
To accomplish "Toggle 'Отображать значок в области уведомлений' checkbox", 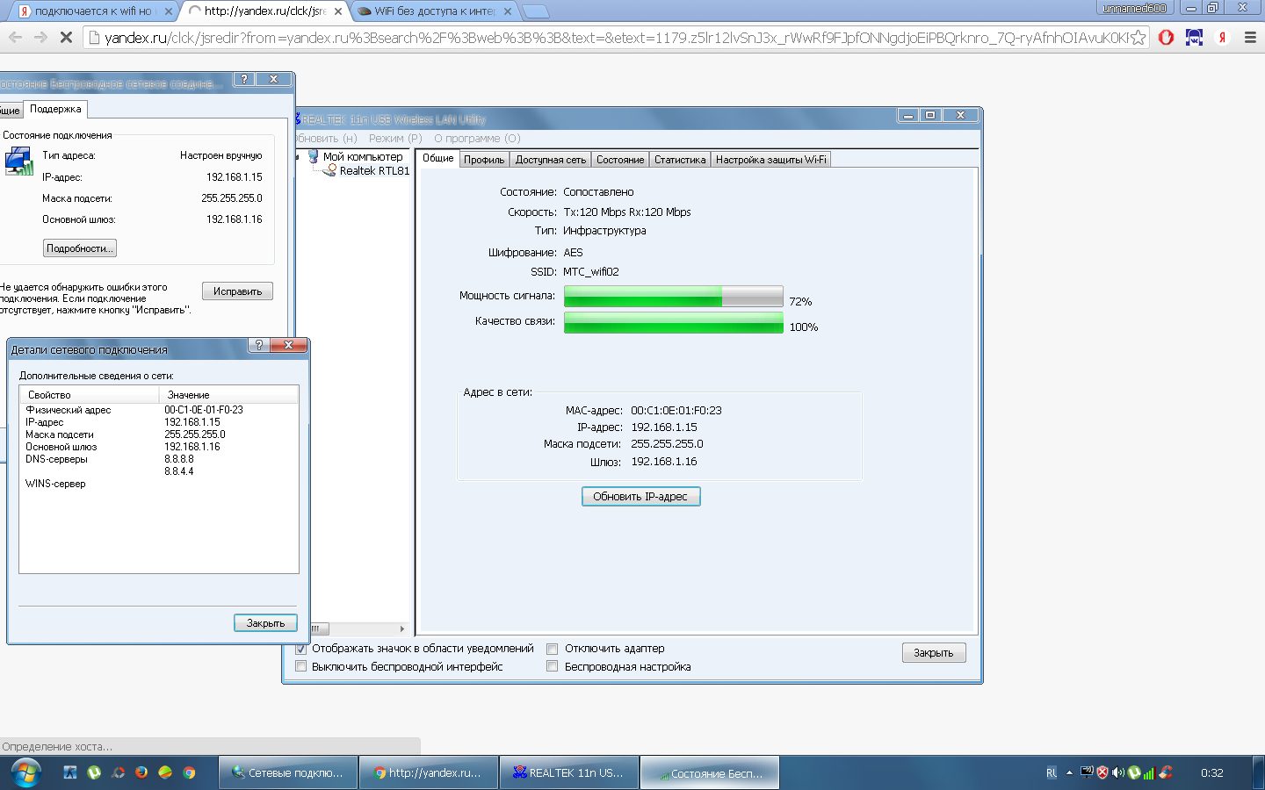I will tap(301, 649).
